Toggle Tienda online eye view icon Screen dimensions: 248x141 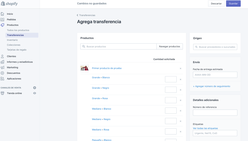[x=34, y=93]
